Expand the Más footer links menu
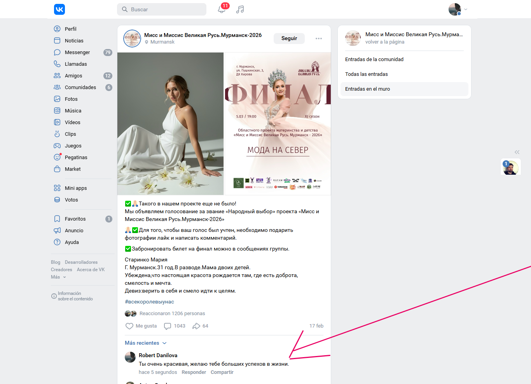 pos(58,277)
